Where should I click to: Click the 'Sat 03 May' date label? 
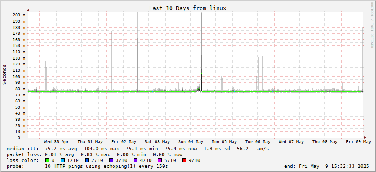point(157,142)
